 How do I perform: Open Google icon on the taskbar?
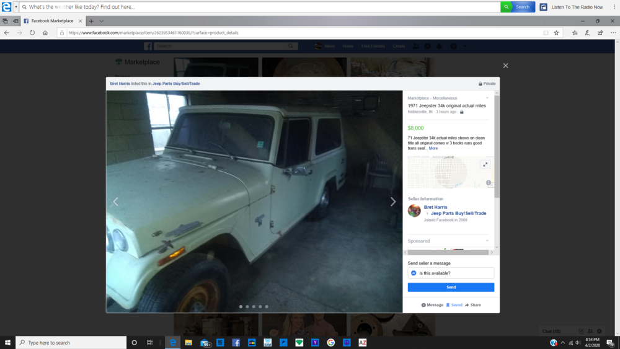pyautogui.click(x=331, y=343)
